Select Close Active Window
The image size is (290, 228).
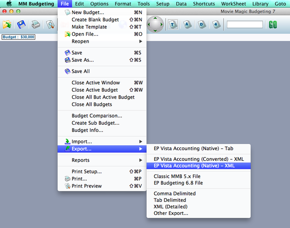[102, 83]
